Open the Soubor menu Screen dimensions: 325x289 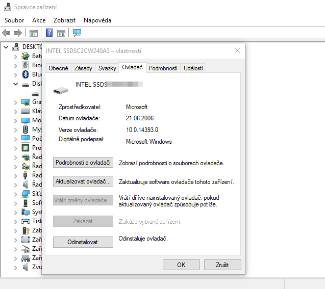coord(14,20)
